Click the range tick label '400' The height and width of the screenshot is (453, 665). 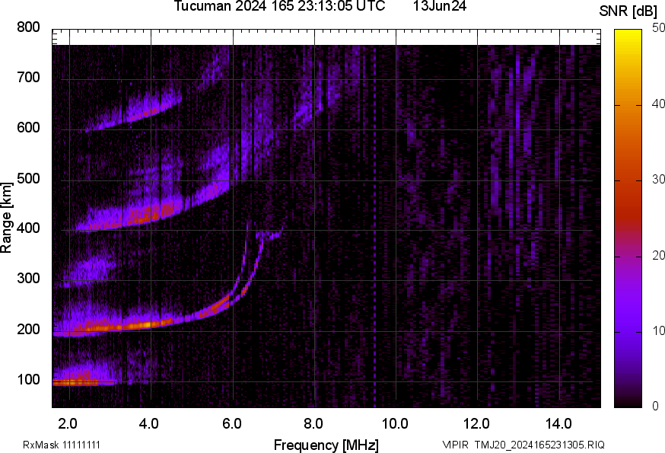tap(28, 228)
